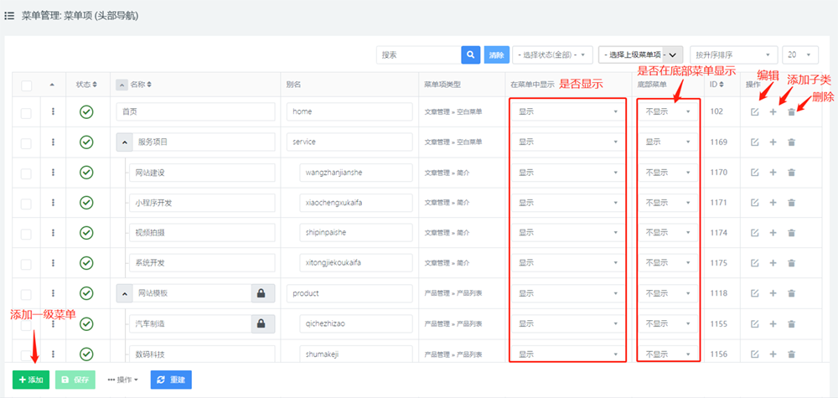Click trash delete icon for 网站建设 row
The image size is (838, 398).
point(791,173)
